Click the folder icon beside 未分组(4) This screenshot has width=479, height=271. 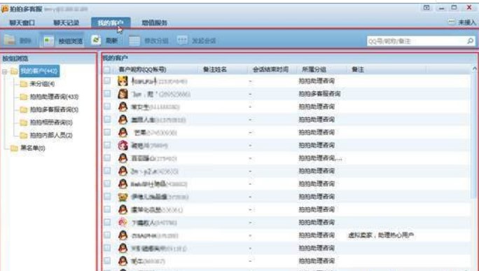24,84
